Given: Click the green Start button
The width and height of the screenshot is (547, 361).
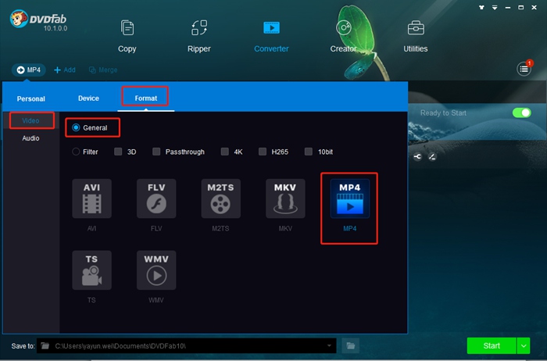Looking at the screenshot, I should [492, 345].
